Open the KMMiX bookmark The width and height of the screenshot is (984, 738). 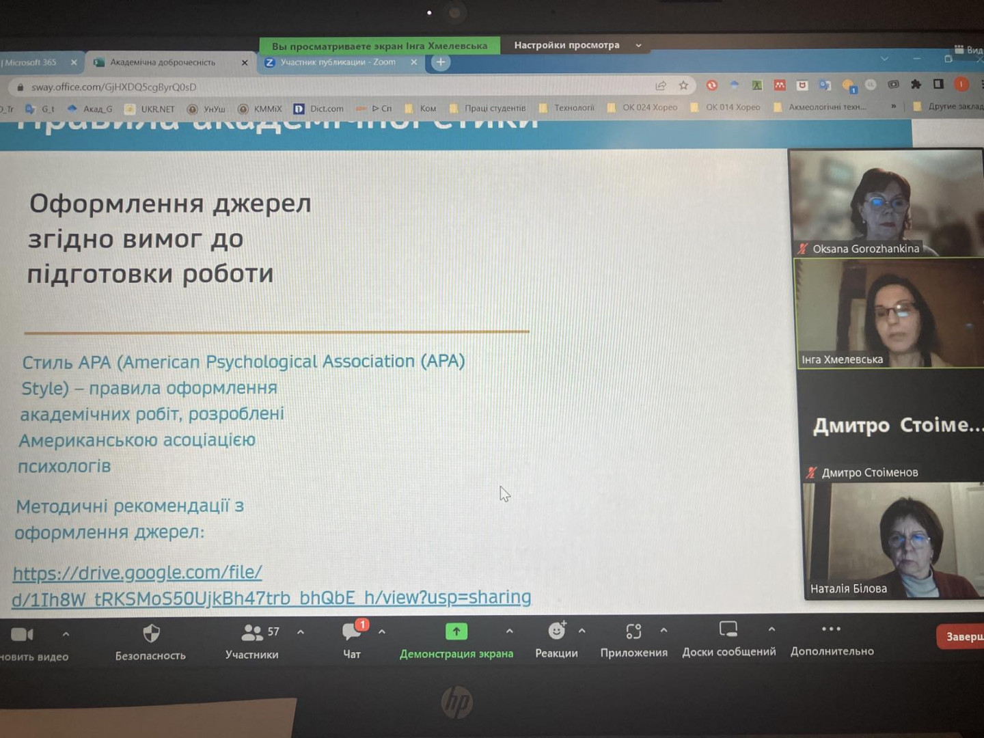(x=260, y=109)
